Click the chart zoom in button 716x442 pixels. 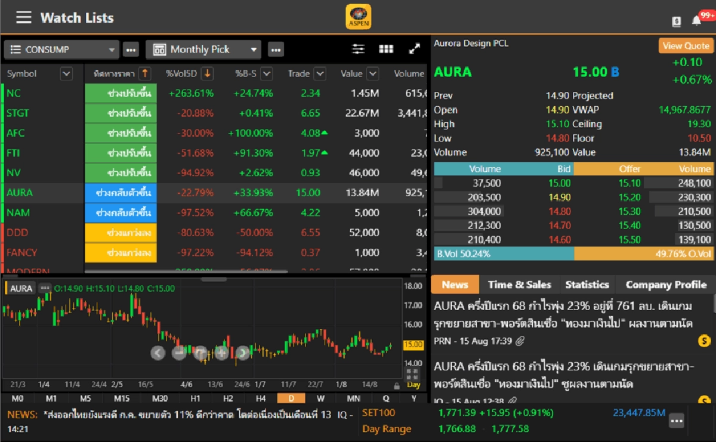tap(221, 353)
